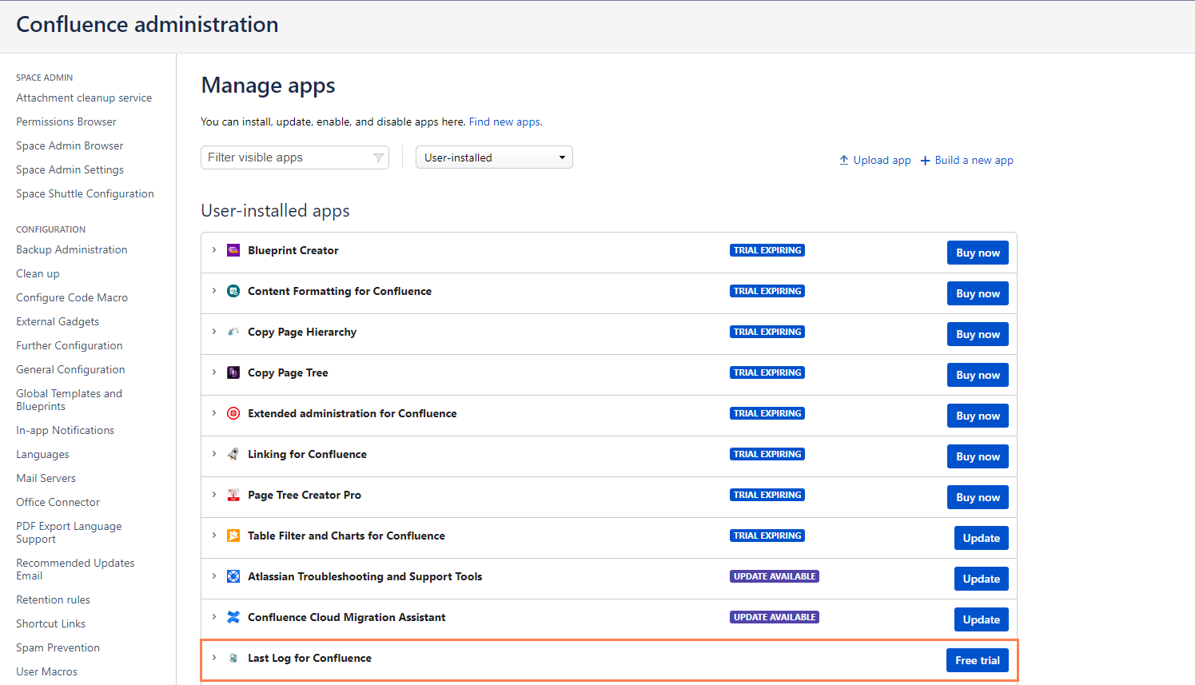
Task: Expand the Blueprint Creator app details
Action: pyautogui.click(x=213, y=249)
